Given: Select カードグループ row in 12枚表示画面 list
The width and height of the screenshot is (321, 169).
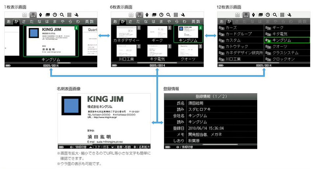Looking at the screenshot, I should click(x=241, y=34).
